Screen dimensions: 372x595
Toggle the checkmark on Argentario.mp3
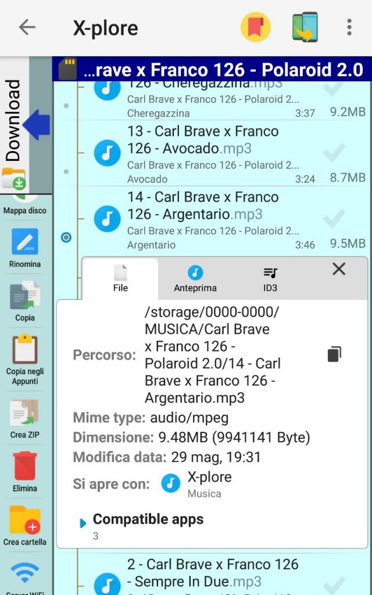pyautogui.click(x=334, y=219)
